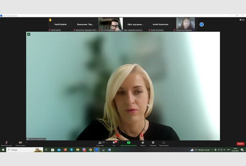Screen dimensions: 246x166
Task: Expand the arrow next to Participants
Action: click(107, 143)
